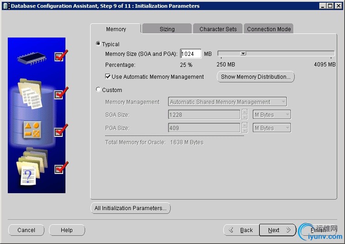Click the Help button
The width and height of the screenshot is (345, 244).
point(67,230)
